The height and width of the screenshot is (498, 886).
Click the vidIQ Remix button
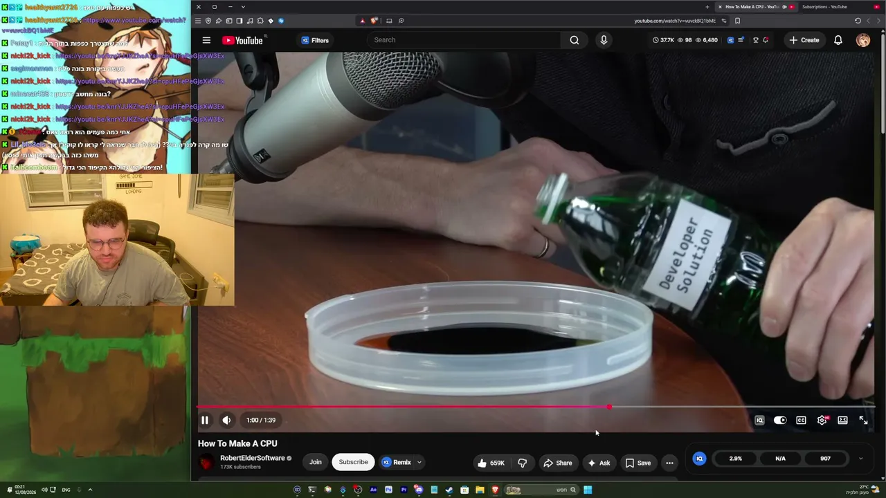pyautogui.click(x=397, y=462)
